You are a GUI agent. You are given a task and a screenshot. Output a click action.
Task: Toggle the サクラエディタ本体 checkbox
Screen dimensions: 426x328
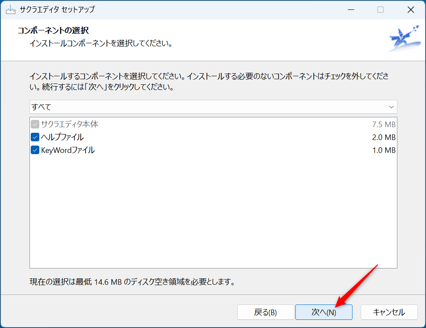35,125
